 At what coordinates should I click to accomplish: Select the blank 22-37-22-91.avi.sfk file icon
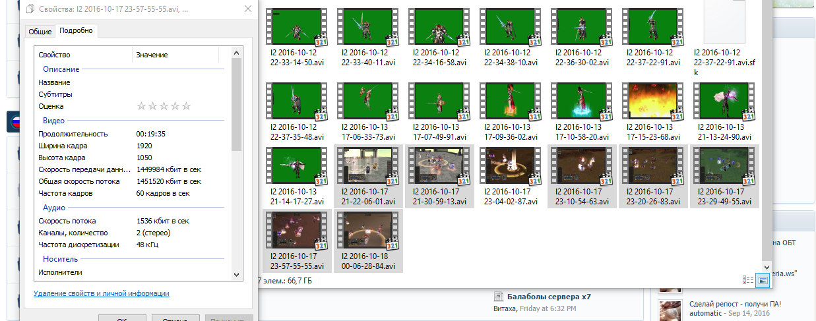pyautogui.click(x=724, y=22)
